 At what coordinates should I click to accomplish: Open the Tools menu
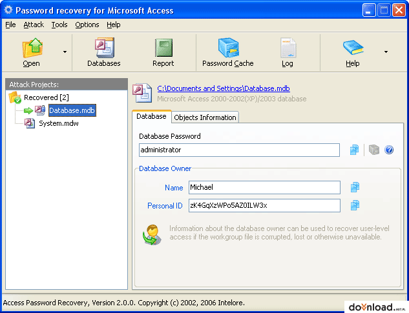59,25
